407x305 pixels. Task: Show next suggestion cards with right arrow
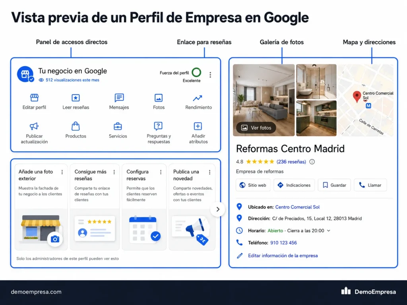pos(218,209)
